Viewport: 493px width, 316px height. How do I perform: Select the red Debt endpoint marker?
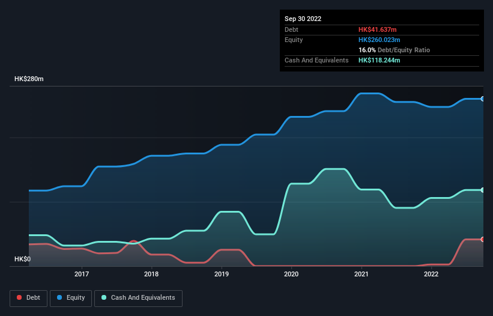(483, 239)
